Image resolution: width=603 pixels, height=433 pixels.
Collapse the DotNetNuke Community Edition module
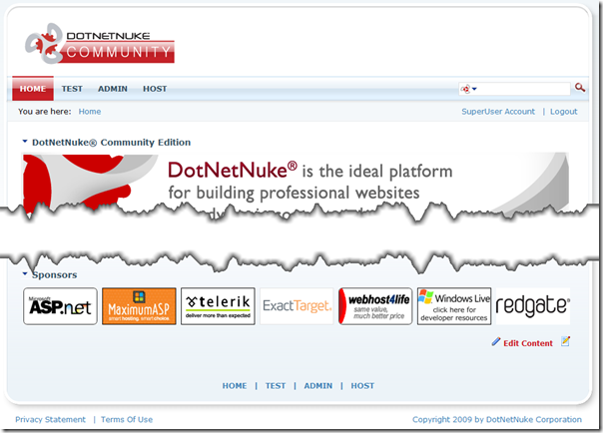(25, 142)
